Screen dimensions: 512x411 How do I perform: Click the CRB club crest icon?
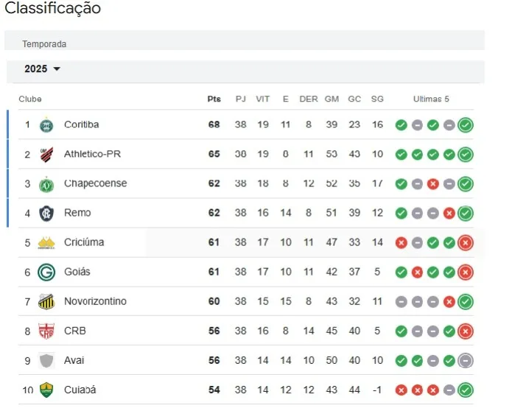(x=46, y=331)
